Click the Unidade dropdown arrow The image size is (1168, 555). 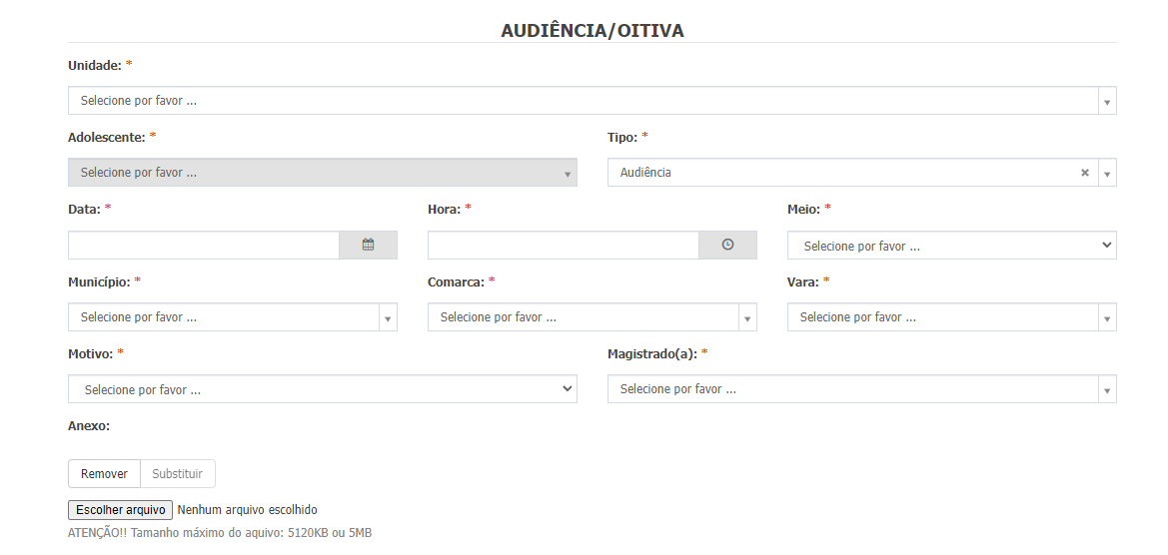(1107, 101)
